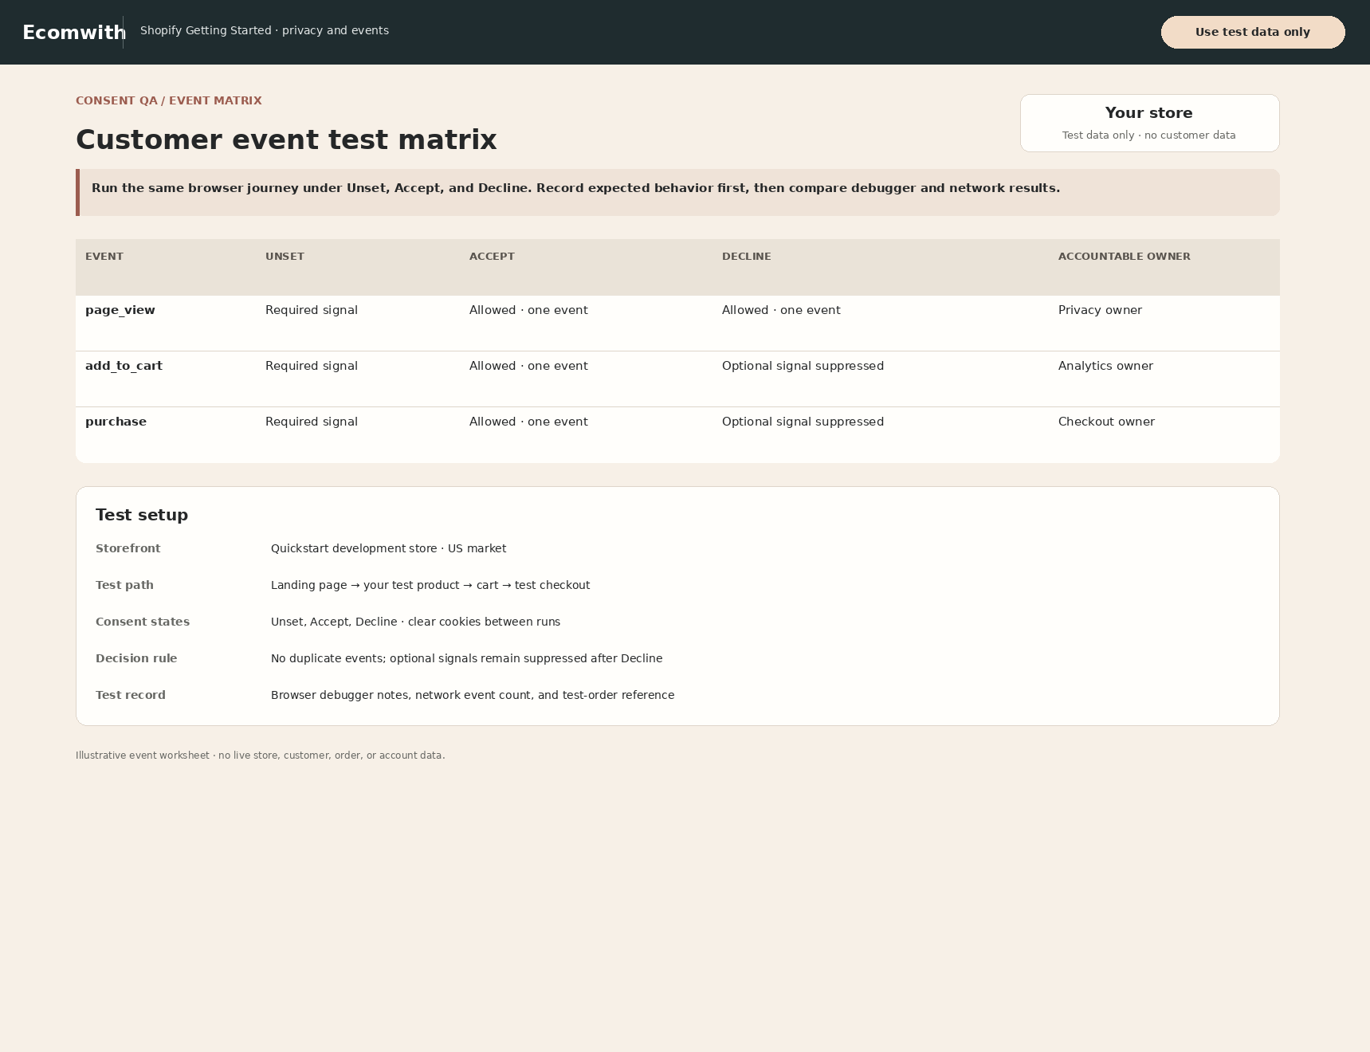Screen dimensions: 1370x1052
Task: Select the Test setup heading
Action: coord(142,515)
